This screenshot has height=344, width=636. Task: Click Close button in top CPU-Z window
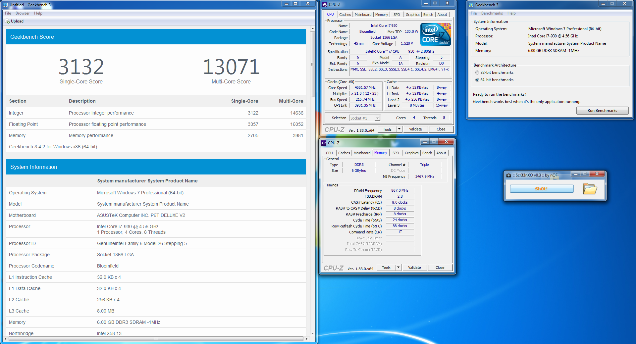point(441,129)
